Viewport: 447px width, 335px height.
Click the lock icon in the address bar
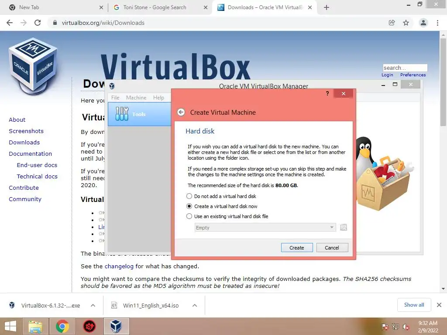pyautogui.click(x=55, y=23)
